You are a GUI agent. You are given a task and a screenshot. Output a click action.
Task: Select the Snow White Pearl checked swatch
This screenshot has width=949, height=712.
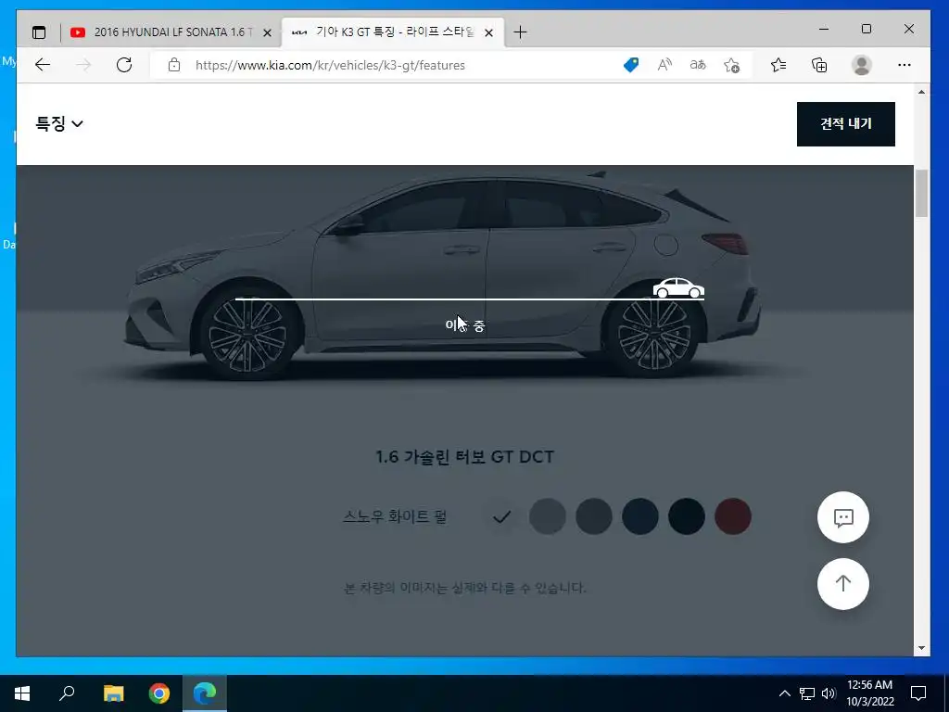[x=501, y=517]
